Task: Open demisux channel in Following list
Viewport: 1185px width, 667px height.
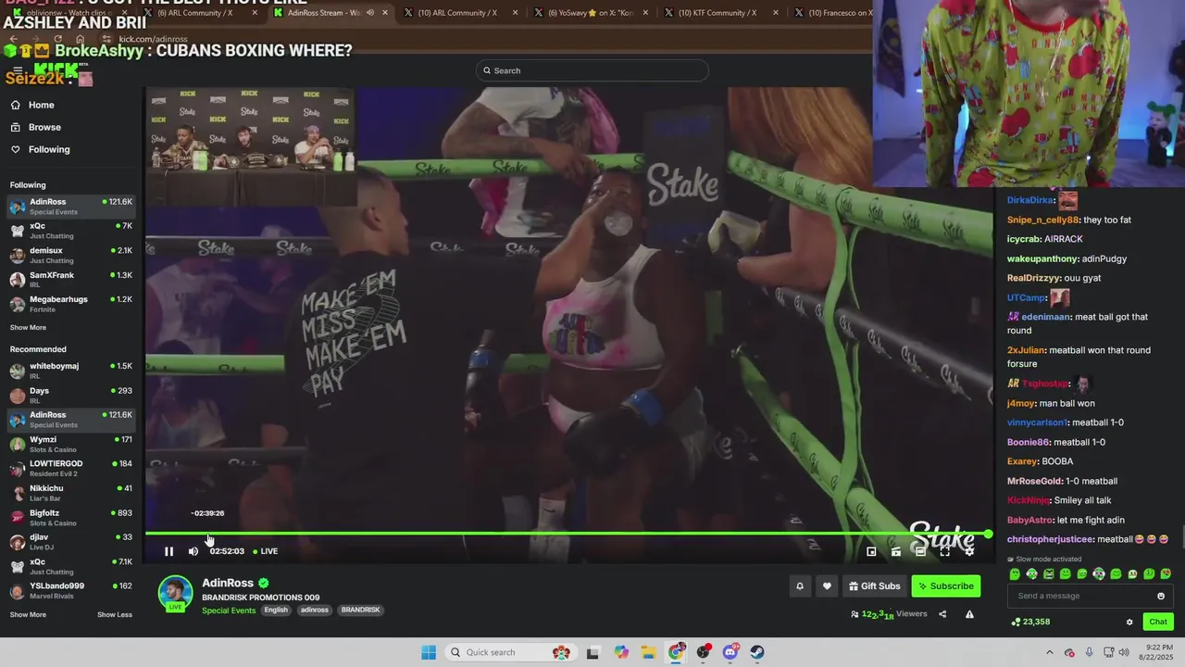Action: 71,255
